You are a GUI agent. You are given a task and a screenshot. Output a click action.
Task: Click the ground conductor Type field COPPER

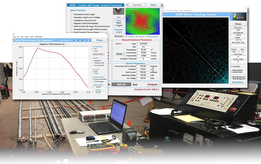click(x=143, y=44)
